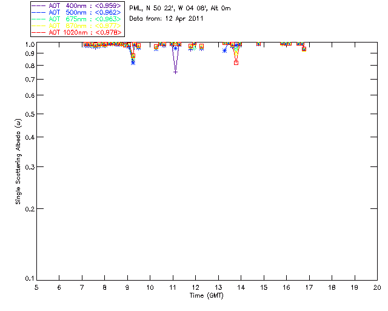Click the purple plus marker at the 11h dip

pyautogui.click(x=175, y=72)
